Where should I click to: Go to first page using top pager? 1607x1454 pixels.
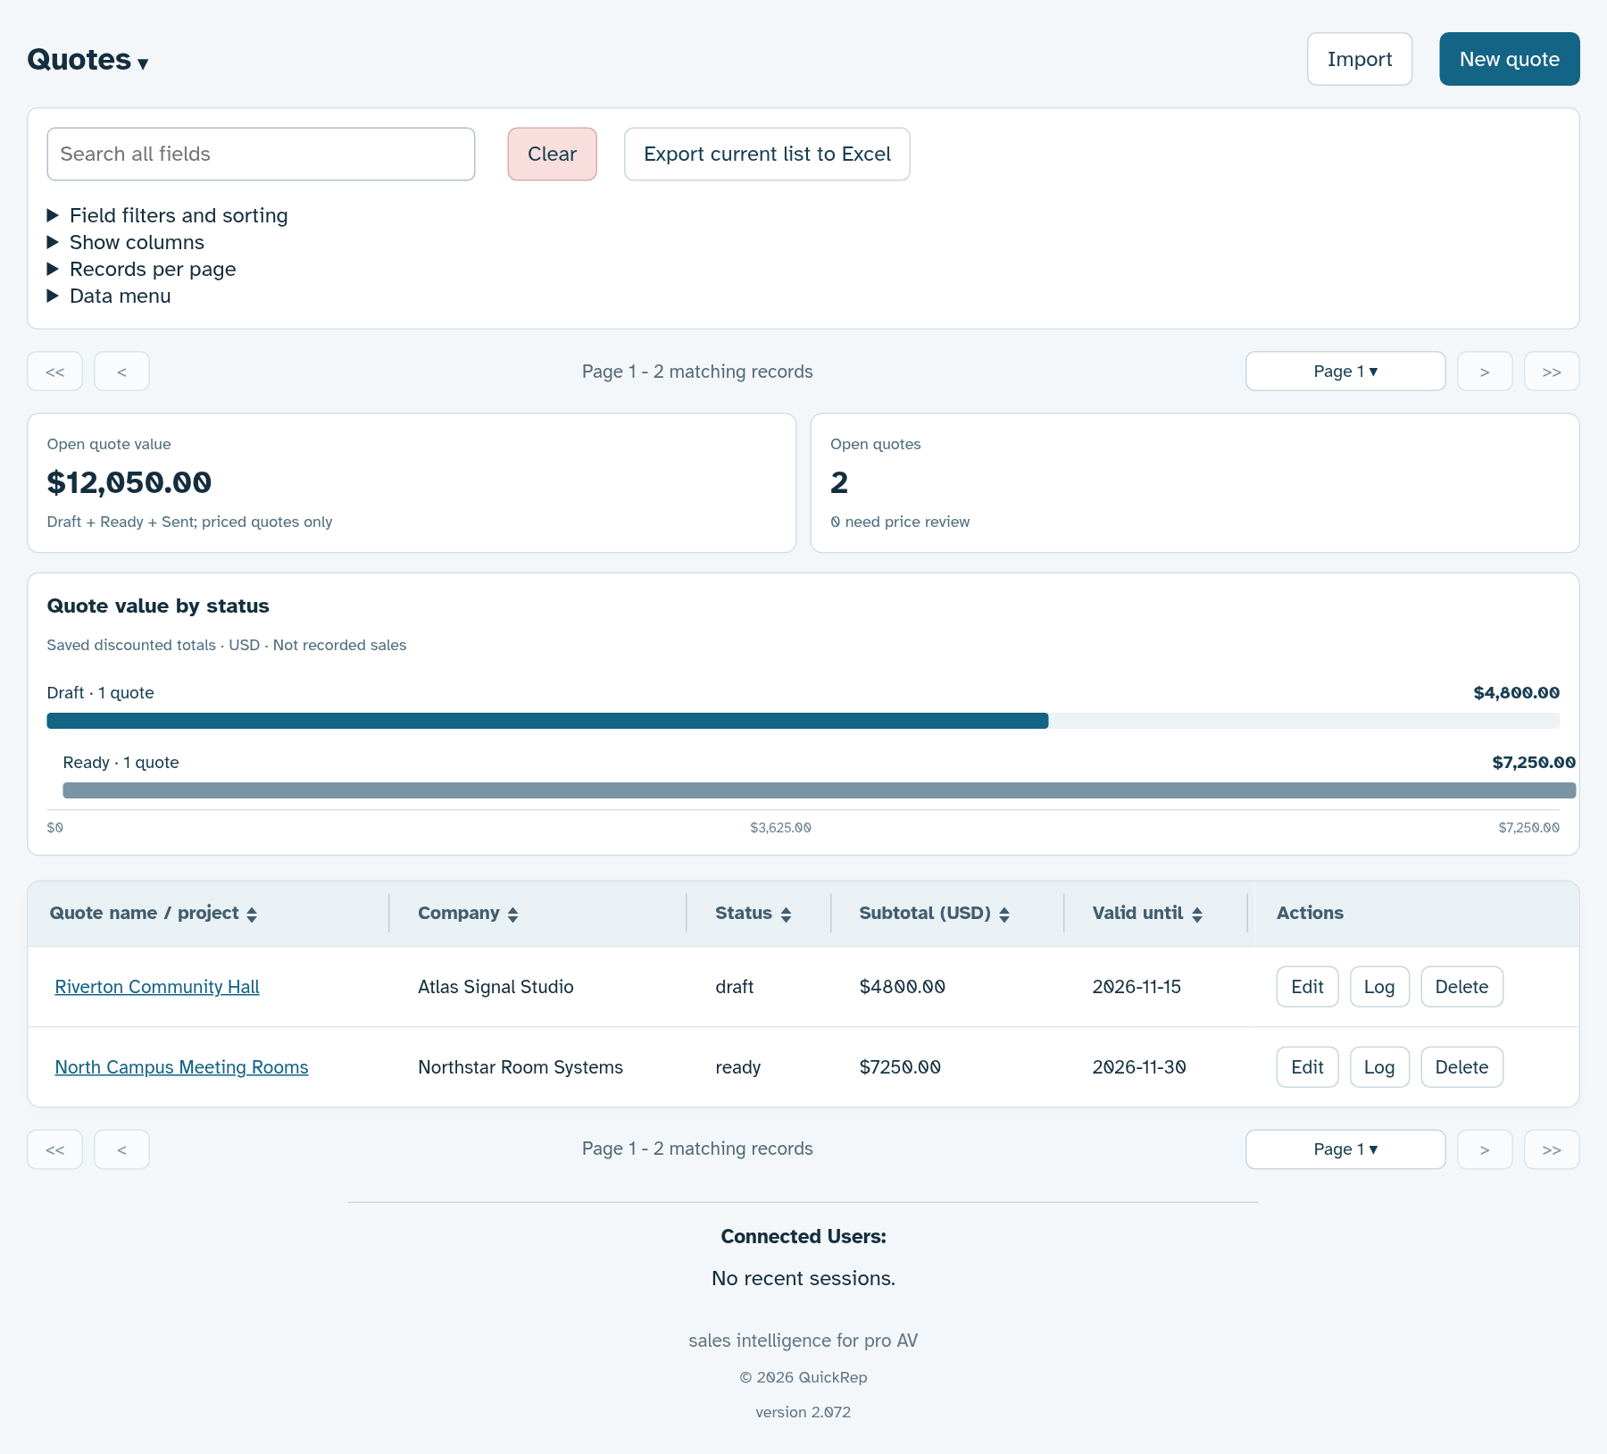55,372
